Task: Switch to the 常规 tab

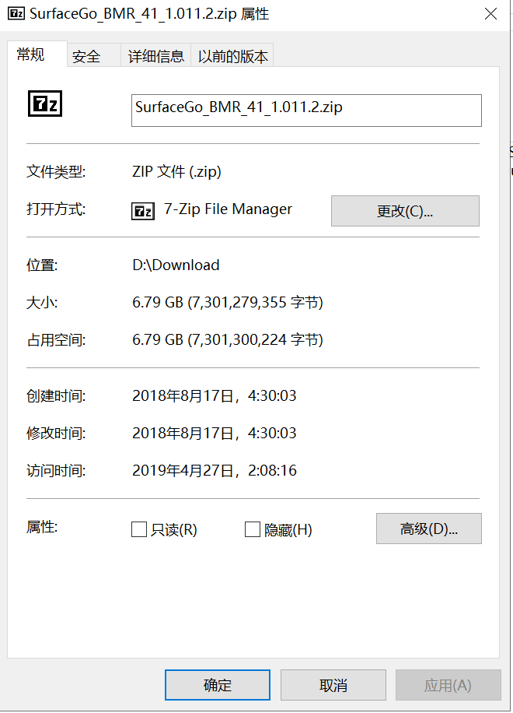Action: pyautogui.click(x=37, y=54)
